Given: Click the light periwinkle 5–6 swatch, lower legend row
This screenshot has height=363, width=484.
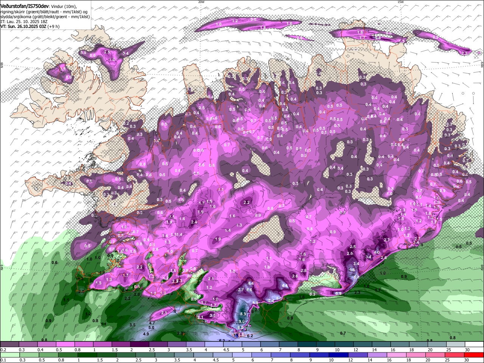Looking at the screenshot, I should (x=242, y=355).
